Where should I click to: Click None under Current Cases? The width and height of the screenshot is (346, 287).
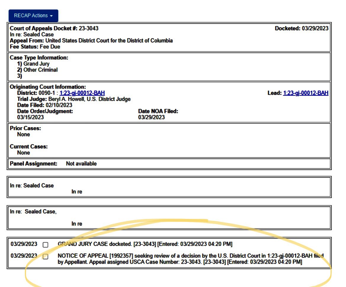click(x=24, y=153)
